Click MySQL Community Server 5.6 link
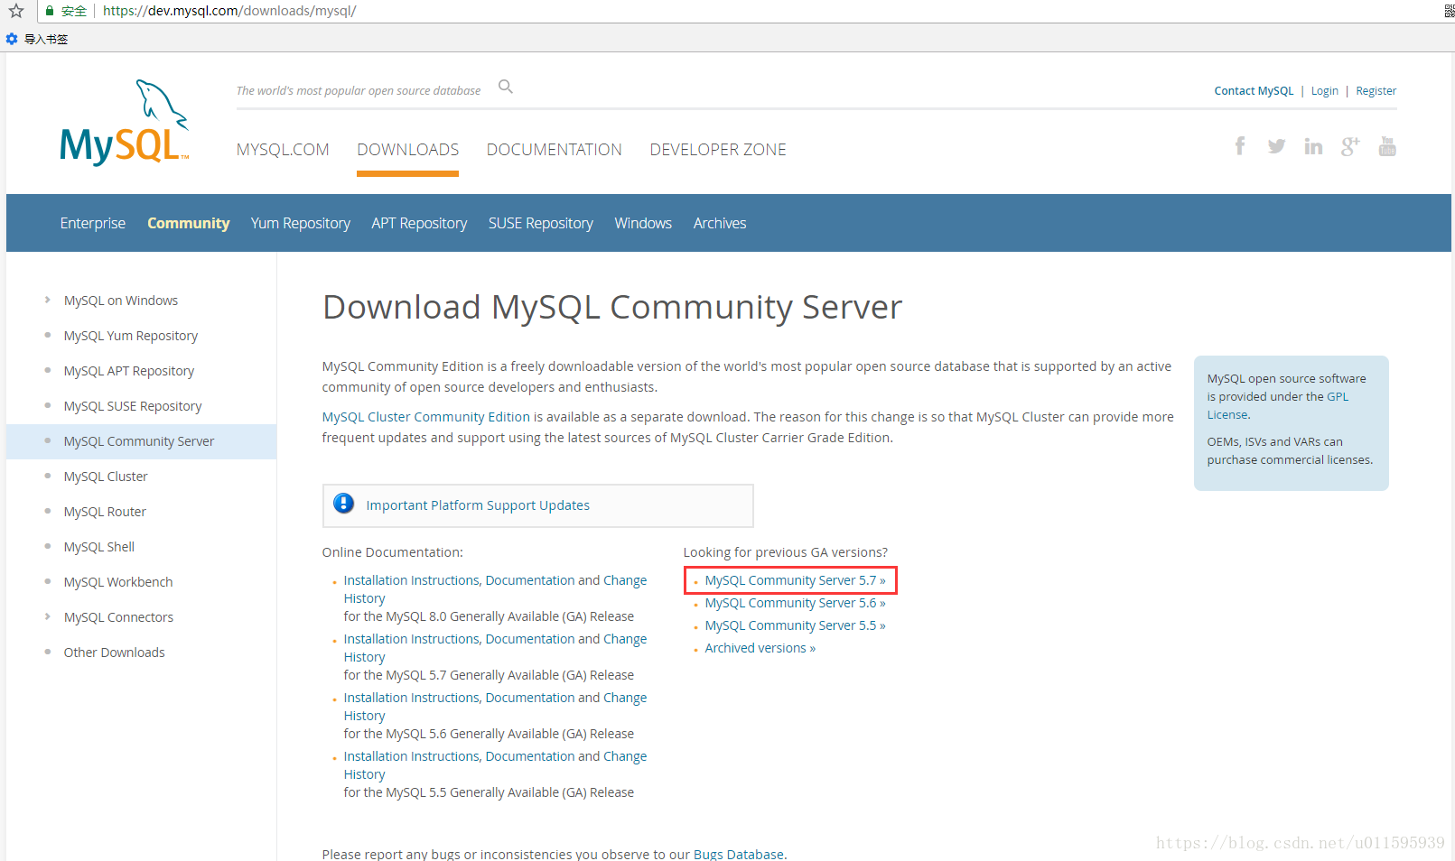The height and width of the screenshot is (861, 1455). (795, 603)
